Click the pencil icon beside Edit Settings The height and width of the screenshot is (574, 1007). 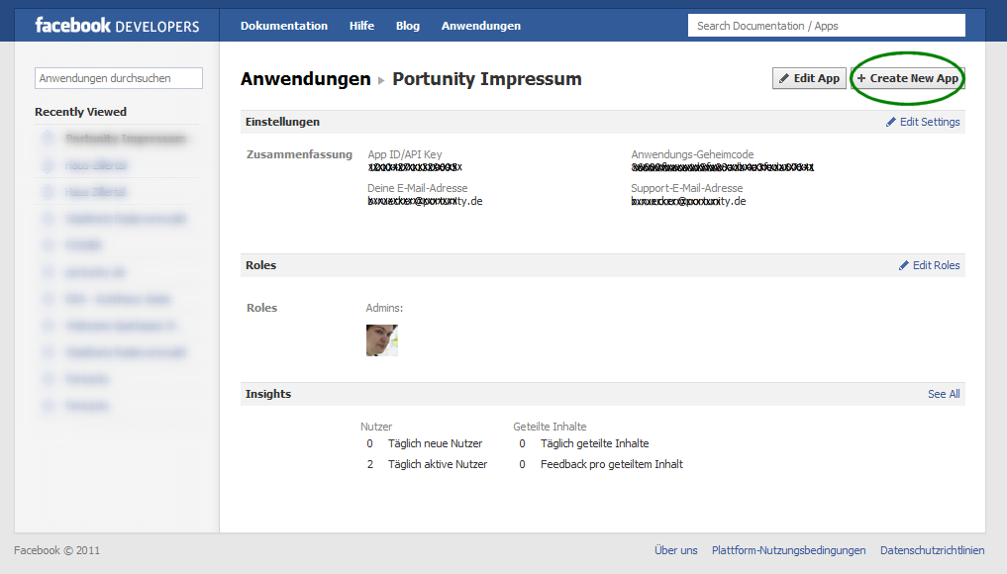(x=891, y=122)
